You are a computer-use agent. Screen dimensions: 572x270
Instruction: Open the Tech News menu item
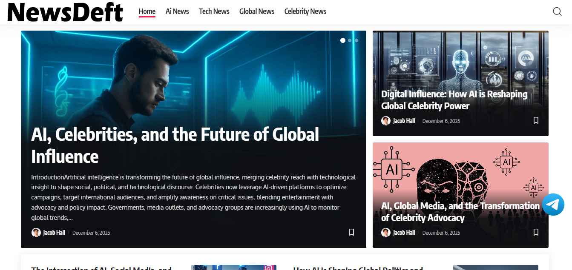(x=214, y=11)
